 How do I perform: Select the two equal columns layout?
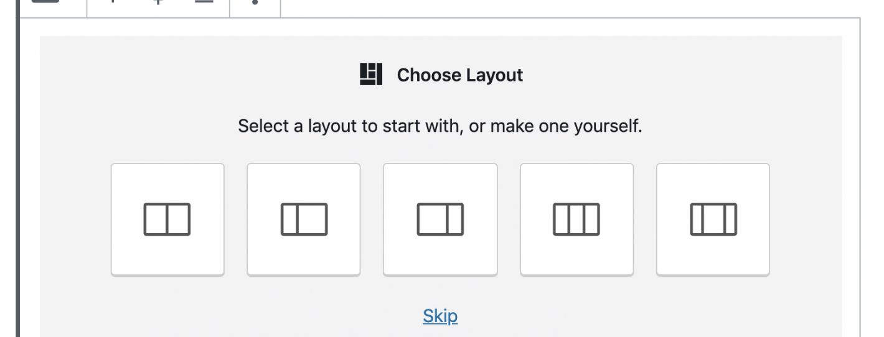tap(167, 219)
